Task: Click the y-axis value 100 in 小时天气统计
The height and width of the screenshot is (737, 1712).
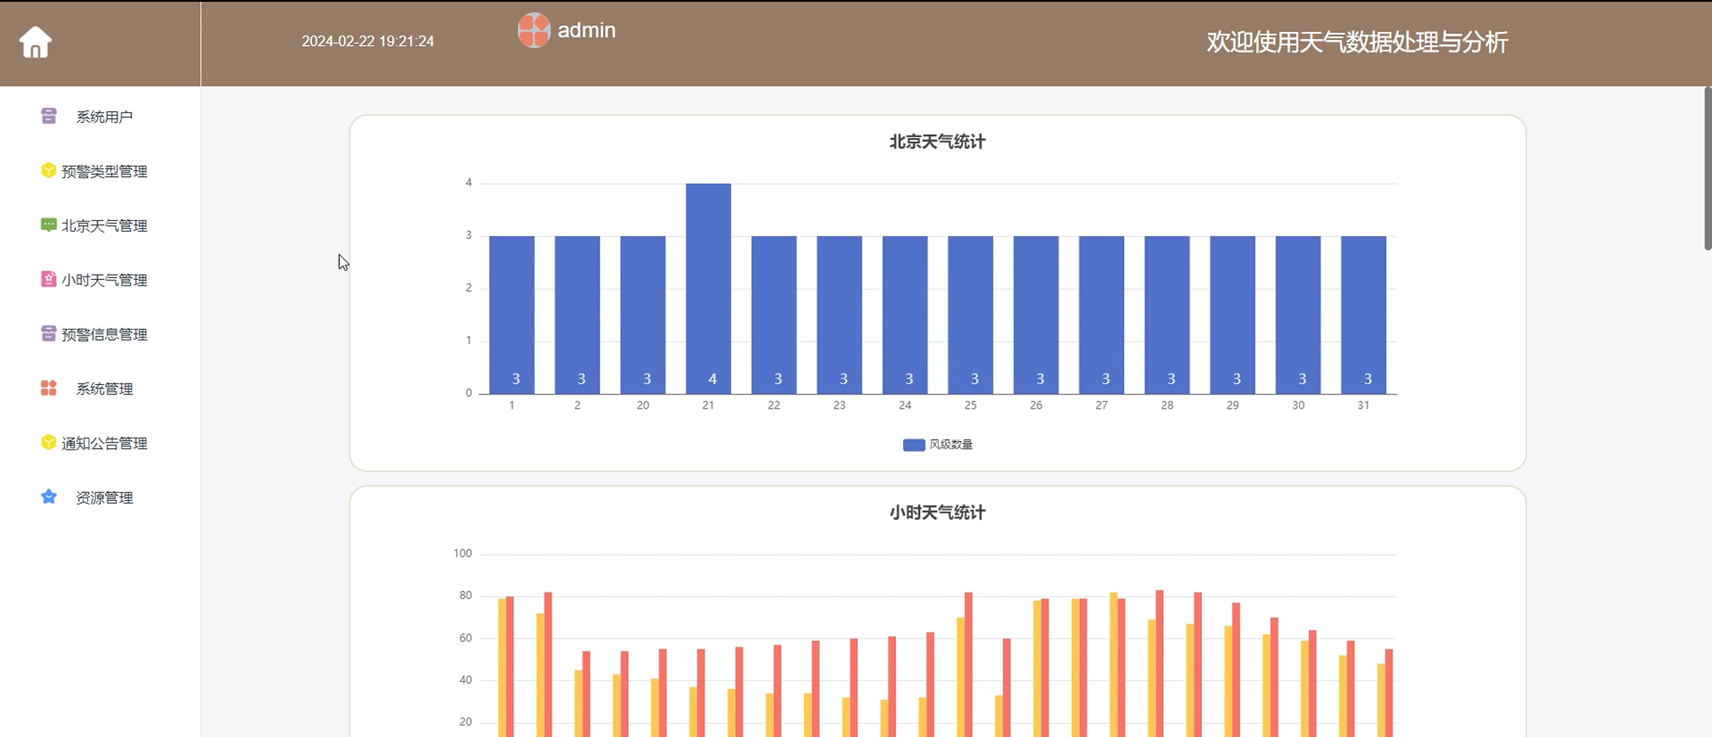Action: pyautogui.click(x=462, y=553)
